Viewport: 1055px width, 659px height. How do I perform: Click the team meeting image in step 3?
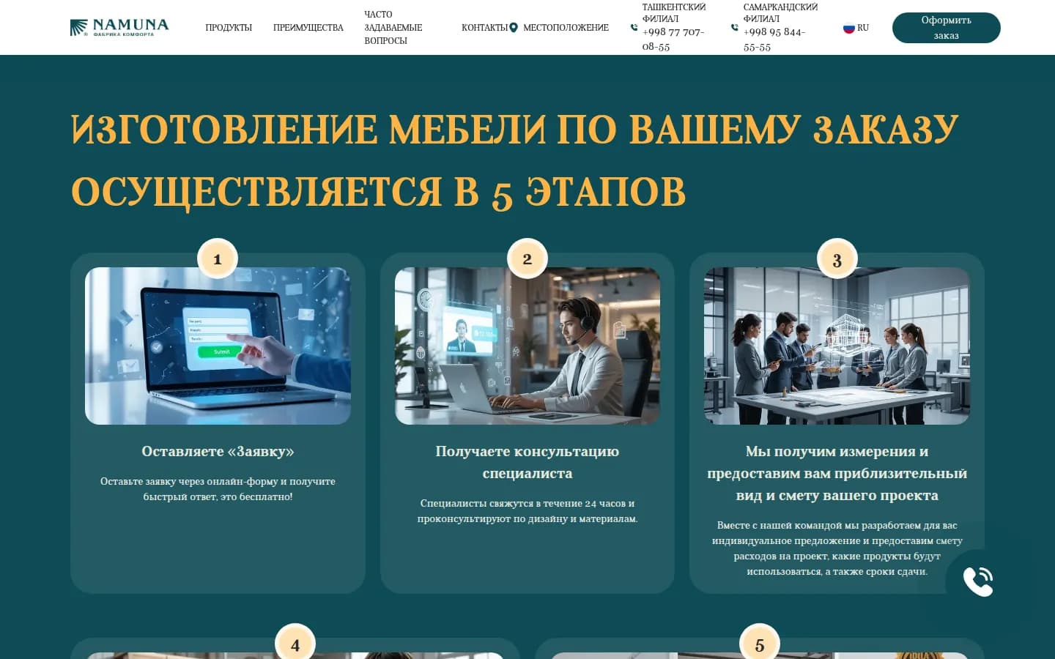[837, 346]
